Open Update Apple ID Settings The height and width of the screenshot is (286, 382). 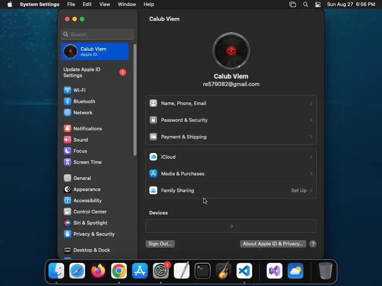point(95,73)
